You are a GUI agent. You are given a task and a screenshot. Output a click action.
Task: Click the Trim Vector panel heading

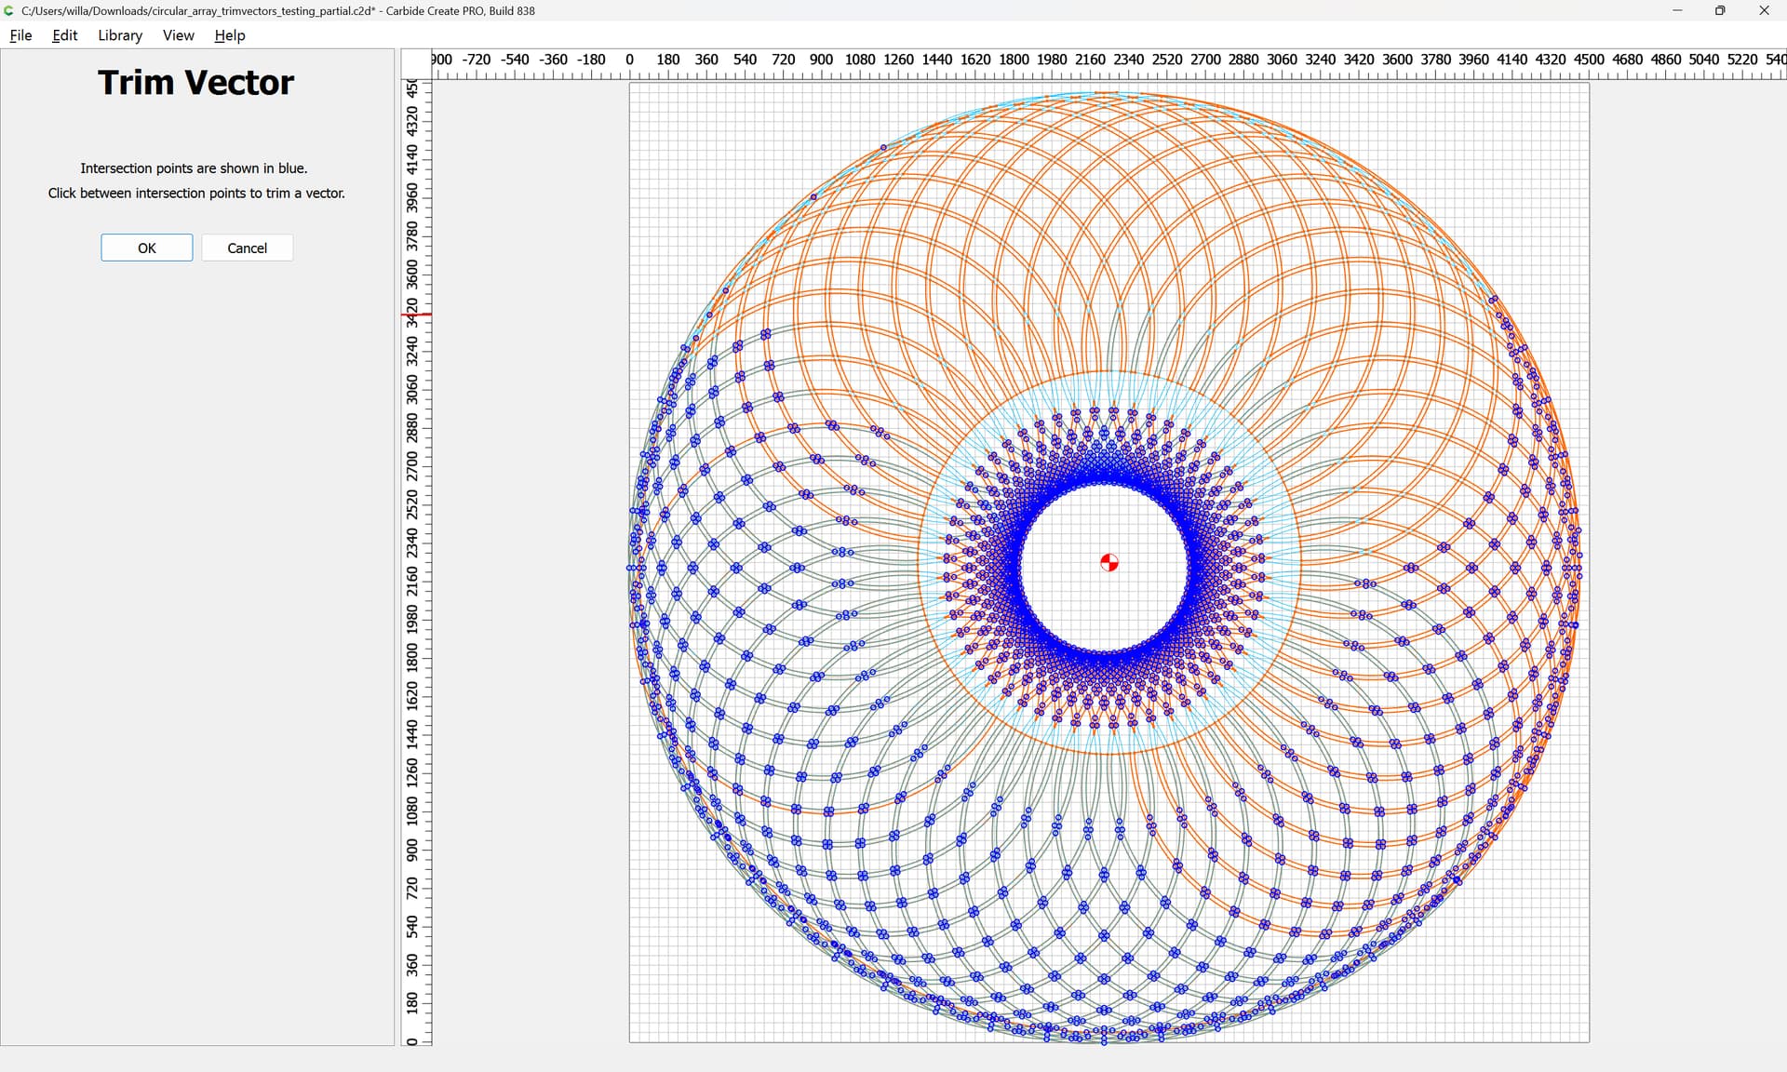click(x=195, y=83)
